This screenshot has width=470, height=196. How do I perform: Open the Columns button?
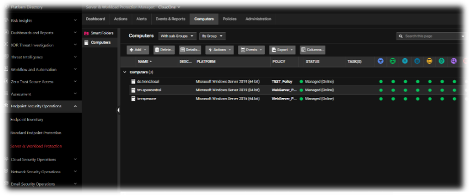click(313, 50)
